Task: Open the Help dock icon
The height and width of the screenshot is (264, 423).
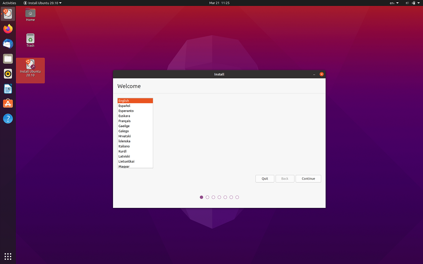Action: point(8,118)
